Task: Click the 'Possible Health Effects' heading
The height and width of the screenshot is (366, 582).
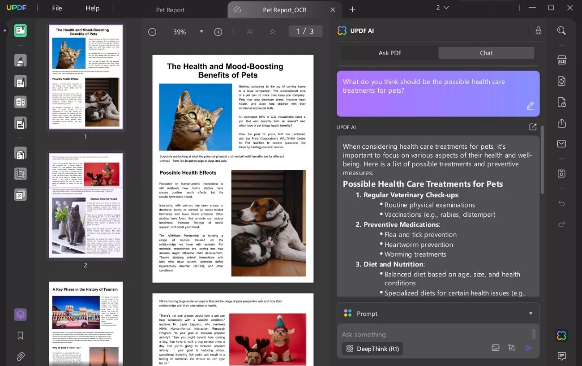Action: pos(188,173)
